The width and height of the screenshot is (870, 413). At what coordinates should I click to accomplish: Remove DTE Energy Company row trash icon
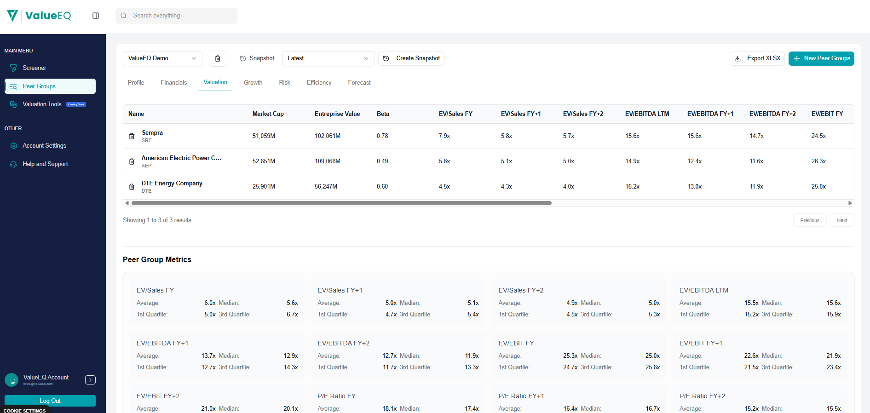click(132, 187)
